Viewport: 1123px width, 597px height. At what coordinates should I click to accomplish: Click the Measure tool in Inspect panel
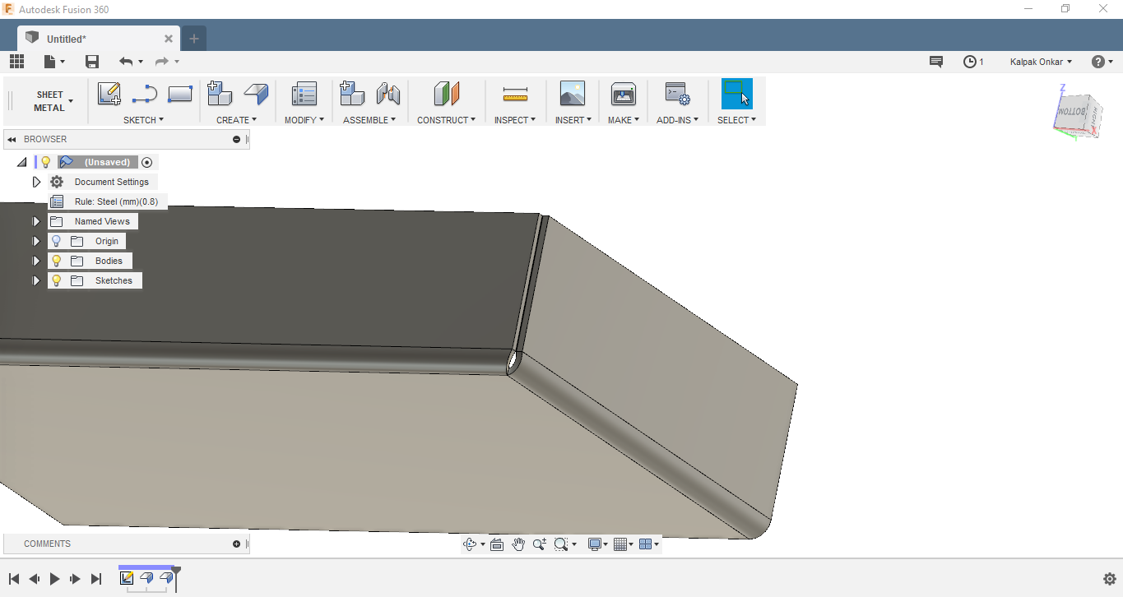513,93
